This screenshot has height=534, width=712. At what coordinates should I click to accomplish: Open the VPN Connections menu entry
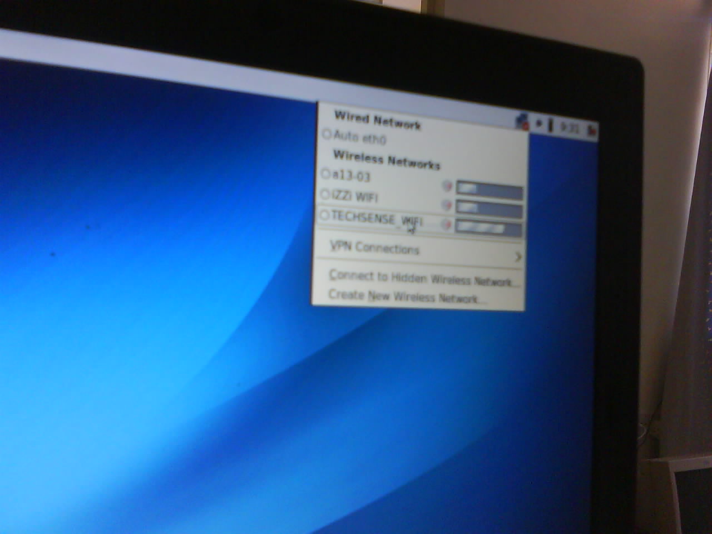point(374,247)
